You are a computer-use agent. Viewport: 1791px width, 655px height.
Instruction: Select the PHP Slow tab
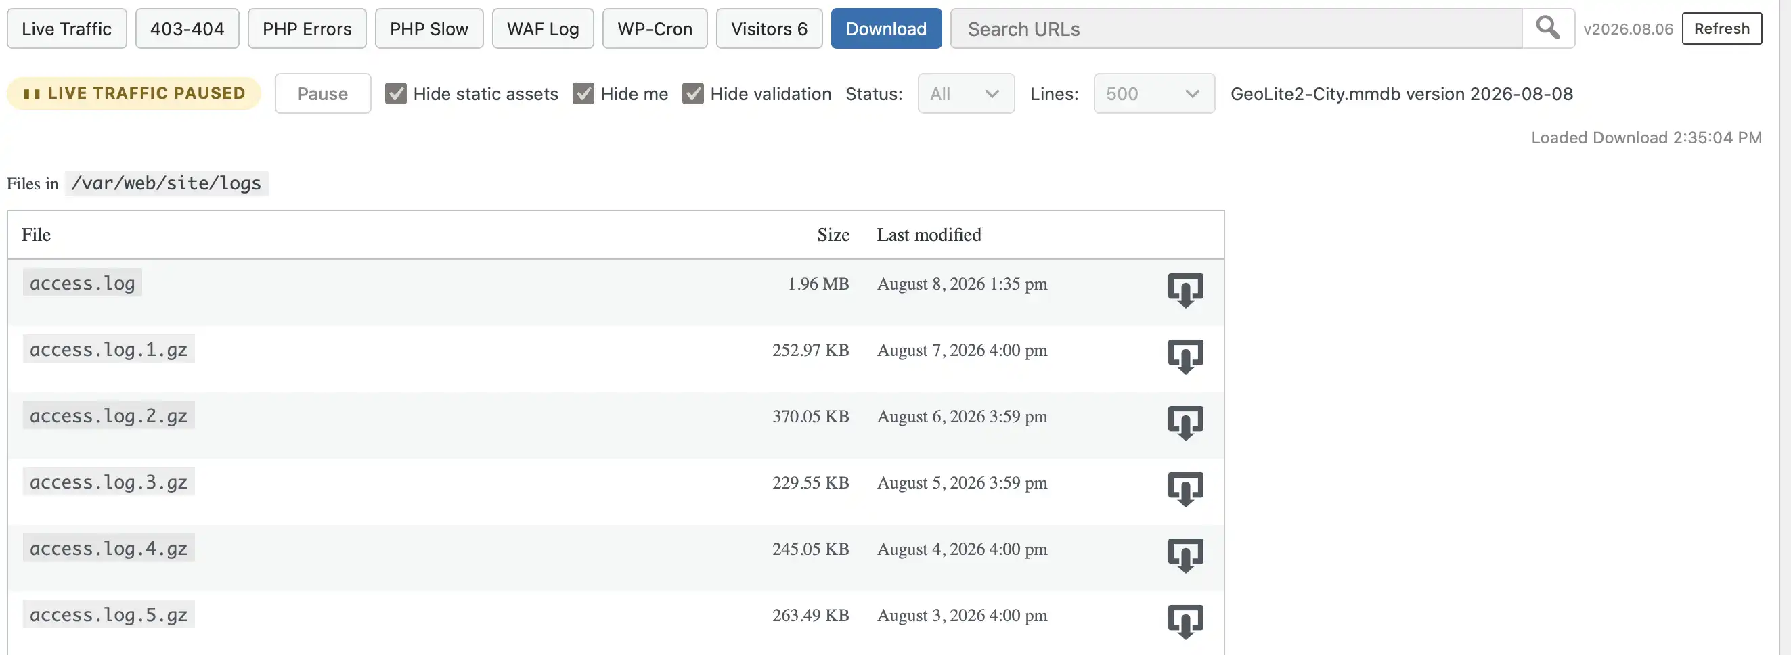pyautogui.click(x=429, y=28)
